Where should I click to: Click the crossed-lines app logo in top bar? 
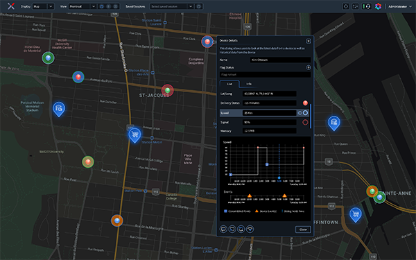[11, 6]
